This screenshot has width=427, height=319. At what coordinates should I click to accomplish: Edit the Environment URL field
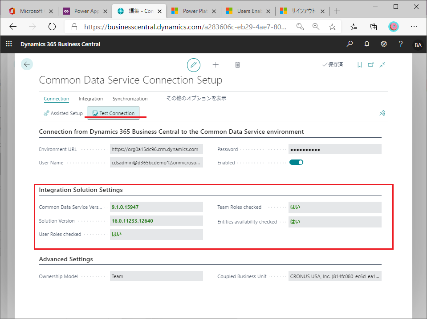point(156,149)
